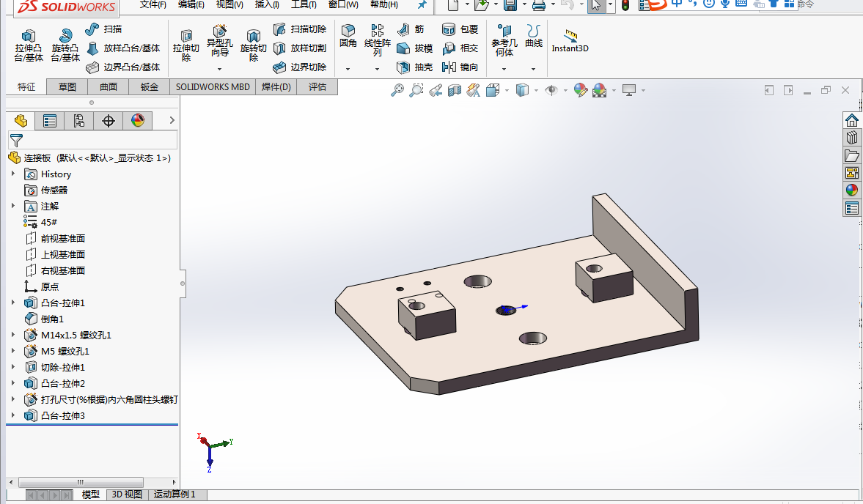Select the Draft tool (拔模)
Screen dimensions: 863x504
(x=414, y=48)
